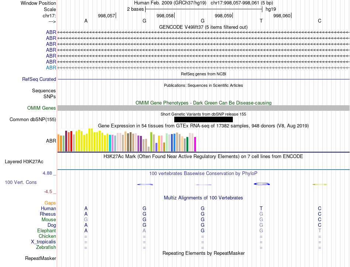Viewport: 350px width, 267px height.
Task: Click base 'C' in the ruler sequence row
Action: point(320,21)
